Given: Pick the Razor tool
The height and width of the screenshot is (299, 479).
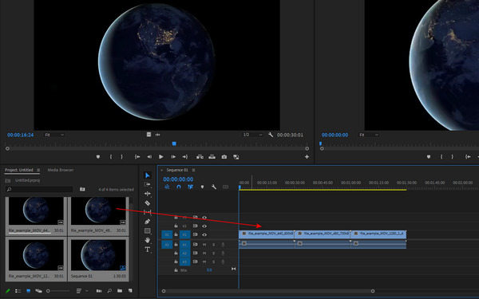Looking at the screenshot, I should tap(148, 203).
